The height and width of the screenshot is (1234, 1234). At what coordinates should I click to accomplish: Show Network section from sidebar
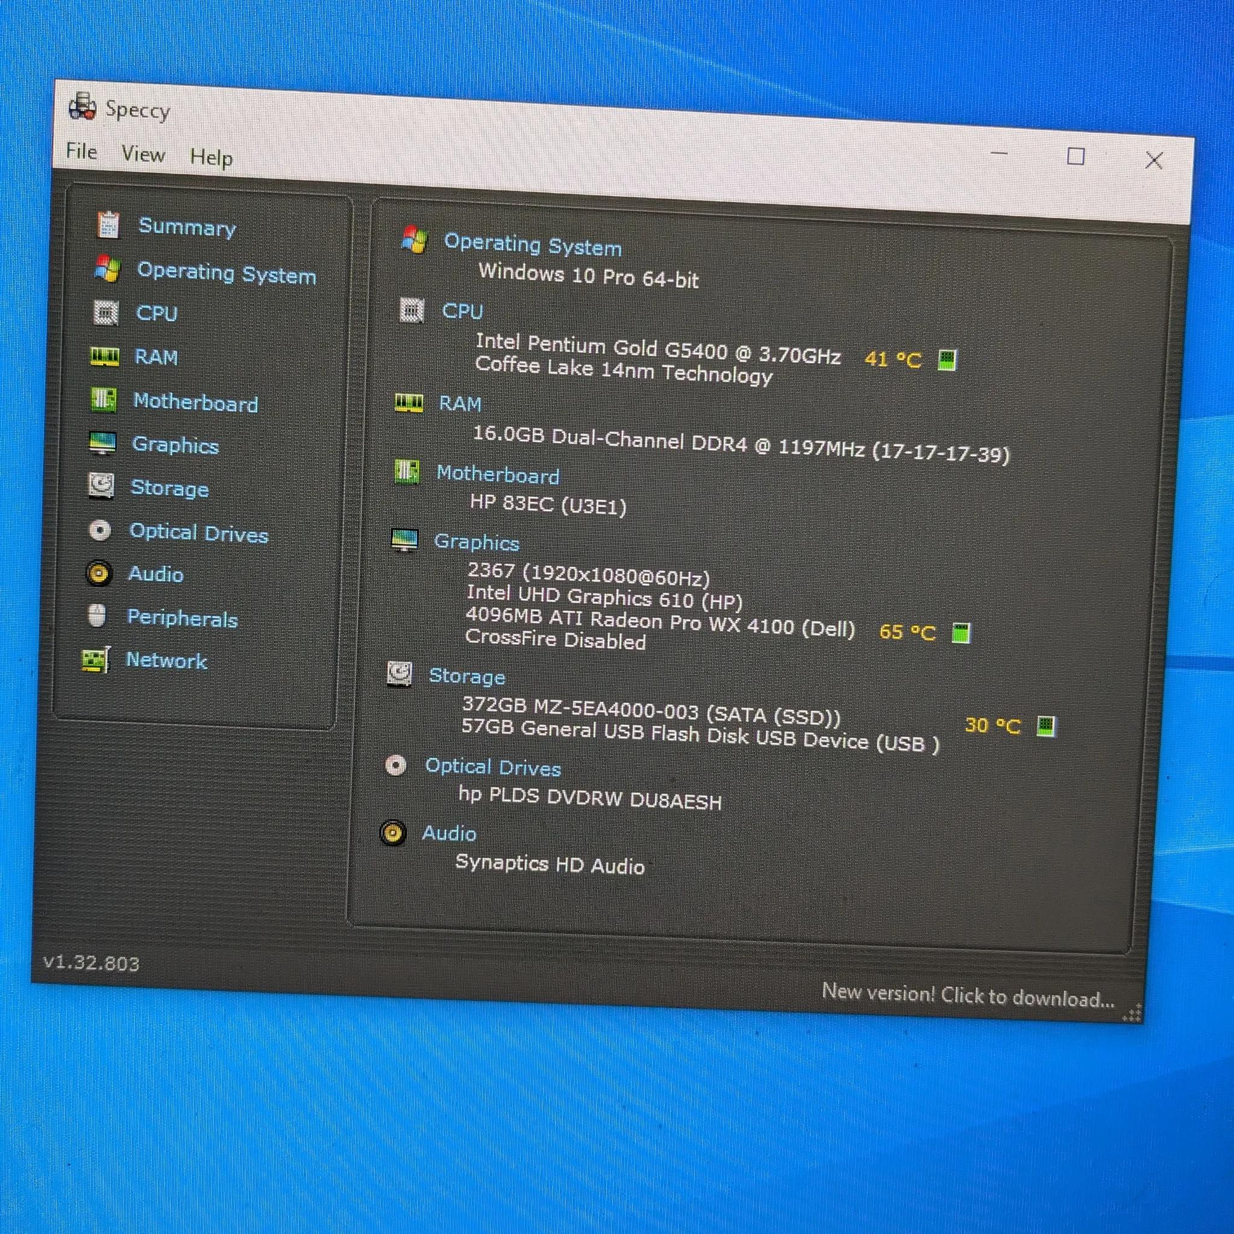pyautogui.click(x=167, y=660)
